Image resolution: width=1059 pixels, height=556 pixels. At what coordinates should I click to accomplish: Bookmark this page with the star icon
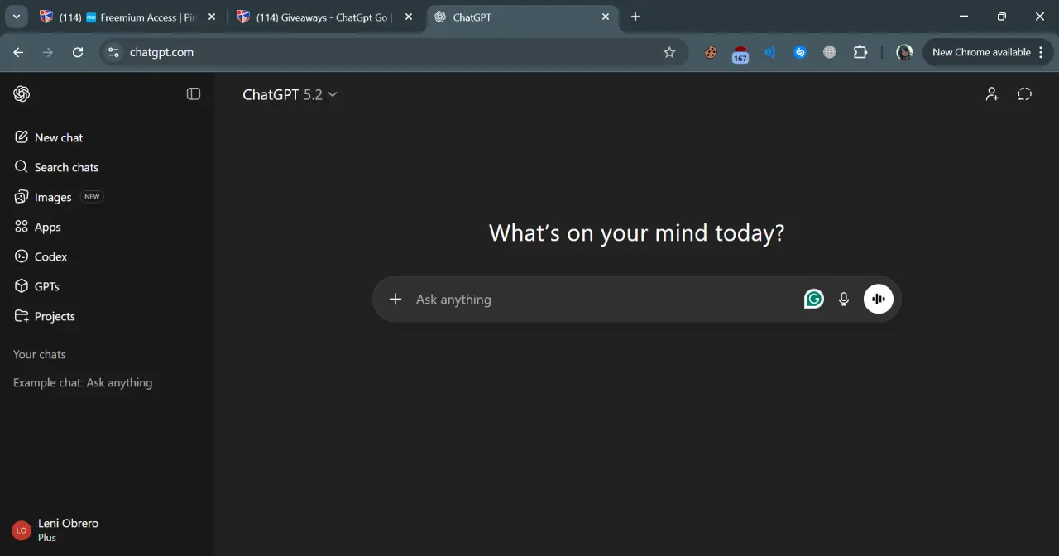tap(669, 52)
